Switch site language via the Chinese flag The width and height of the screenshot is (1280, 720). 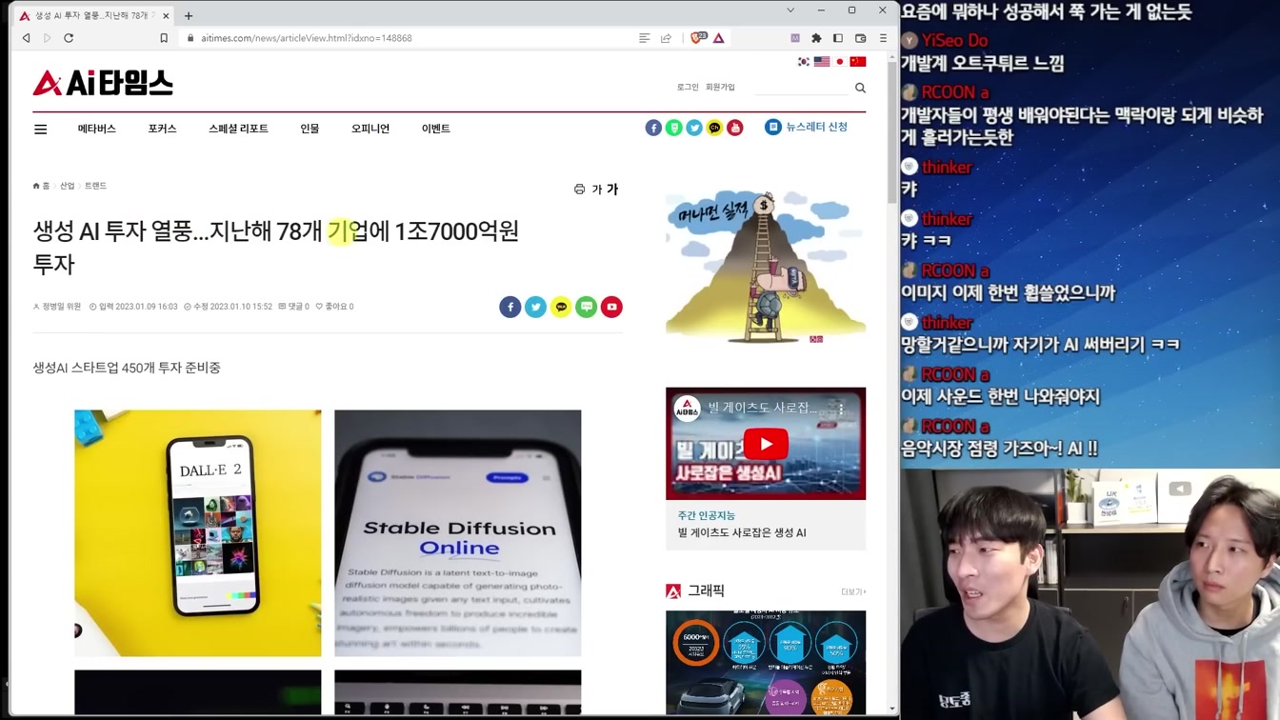click(x=858, y=62)
